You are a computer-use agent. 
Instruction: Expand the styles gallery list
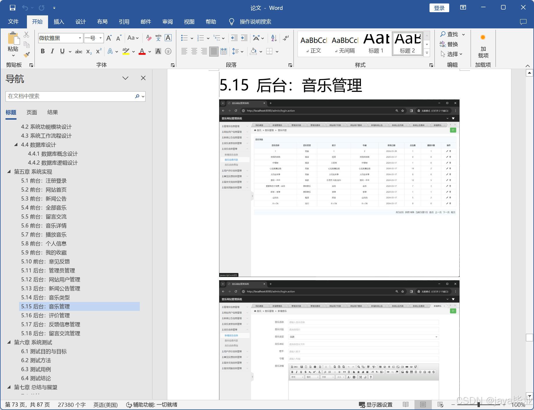427,53
